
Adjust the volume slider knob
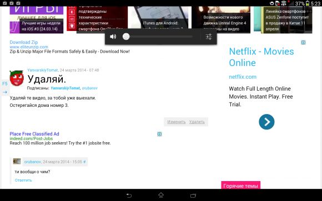tap(126, 37)
